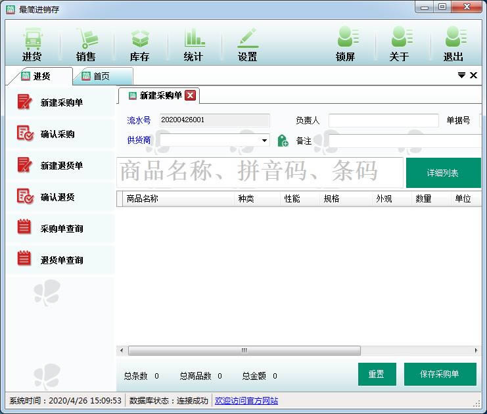This screenshot has height=414, width=487.
Task: Click the 详细列表 button
Action: 443,173
